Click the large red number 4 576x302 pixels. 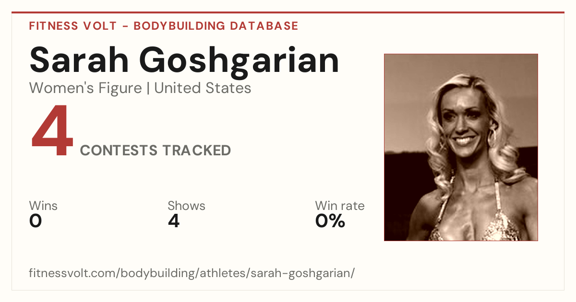(x=52, y=131)
